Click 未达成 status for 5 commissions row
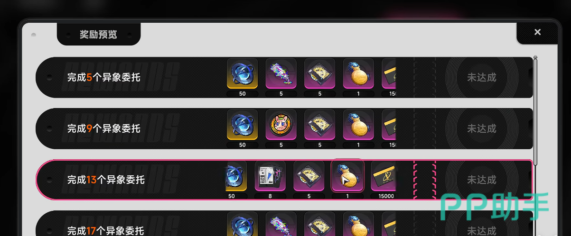The image size is (571, 236). [481, 77]
